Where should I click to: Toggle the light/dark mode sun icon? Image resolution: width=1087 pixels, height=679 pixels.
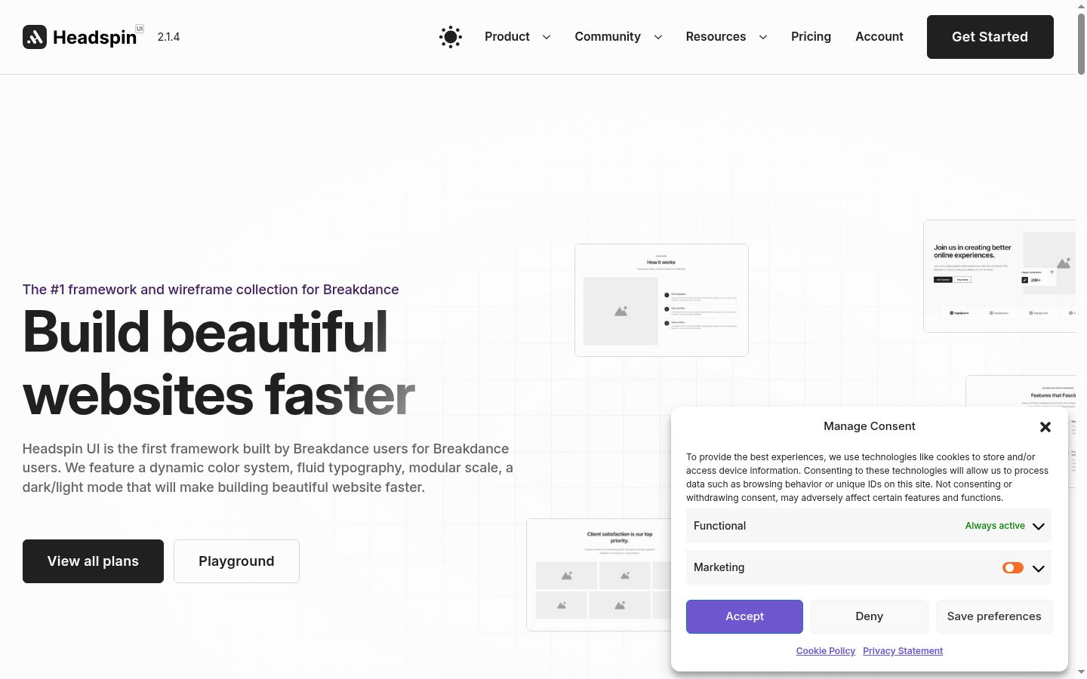pyautogui.click(x=451, y=37)
